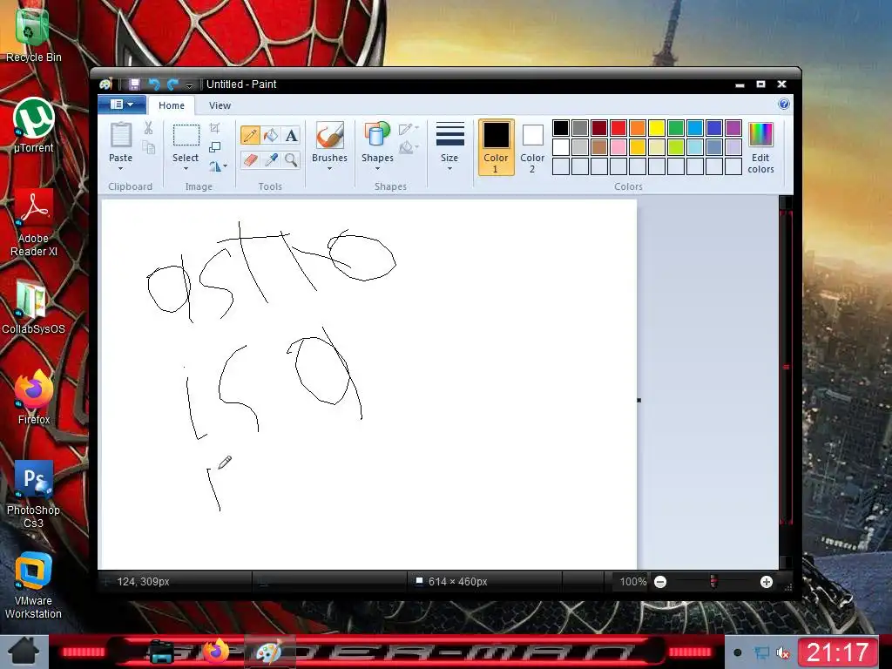Image resolution: width=892 pixels, height=669 pixels.
Task: Click the Copy icon in Clipboard
Action: [x=148, y=147]
